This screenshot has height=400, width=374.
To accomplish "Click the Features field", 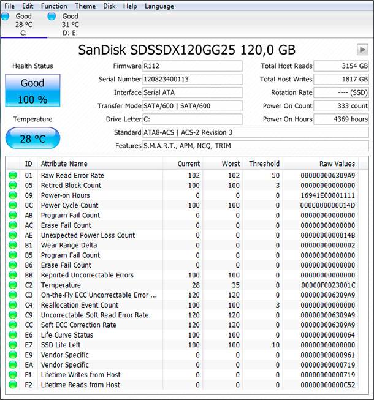I will point(256,146).
